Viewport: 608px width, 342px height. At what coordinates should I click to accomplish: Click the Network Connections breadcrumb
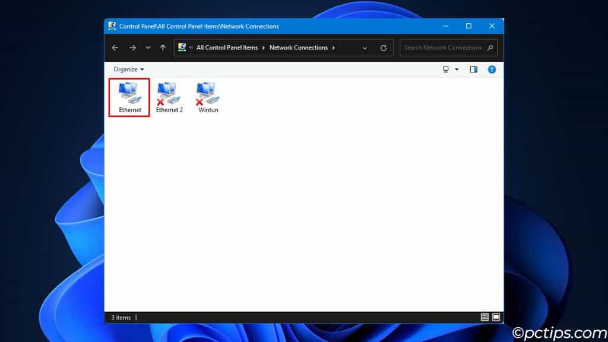299,47
